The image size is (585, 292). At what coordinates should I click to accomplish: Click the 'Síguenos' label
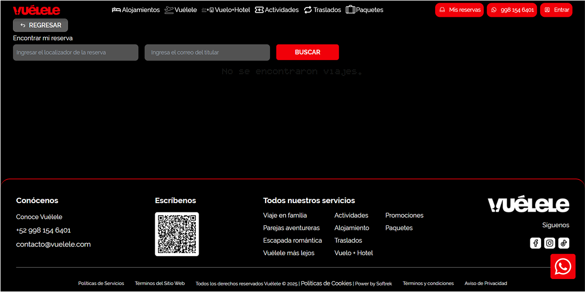[x=556, y=225]
